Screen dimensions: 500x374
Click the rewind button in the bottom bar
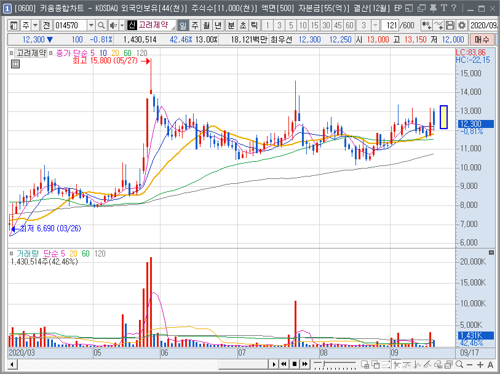pos(284,364)
